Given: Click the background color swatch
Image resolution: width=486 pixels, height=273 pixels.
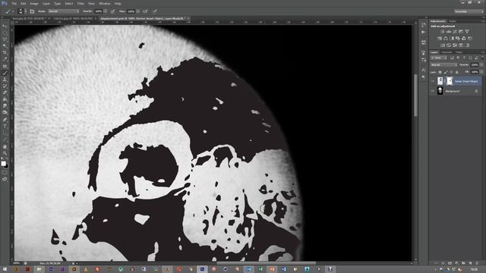Looking at the screenshot, I should pyautogui.click(x=6, y=166).
